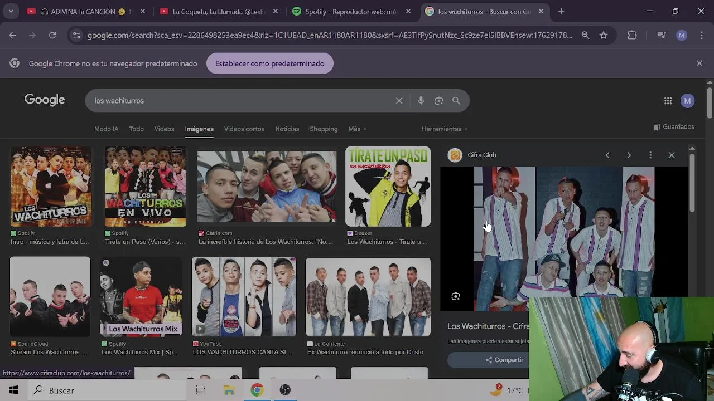Image resolution: width=714 pixels, height=401 pixels.
Task: Select the Videos cortos search tab
Action: click(x=244, y=129)
